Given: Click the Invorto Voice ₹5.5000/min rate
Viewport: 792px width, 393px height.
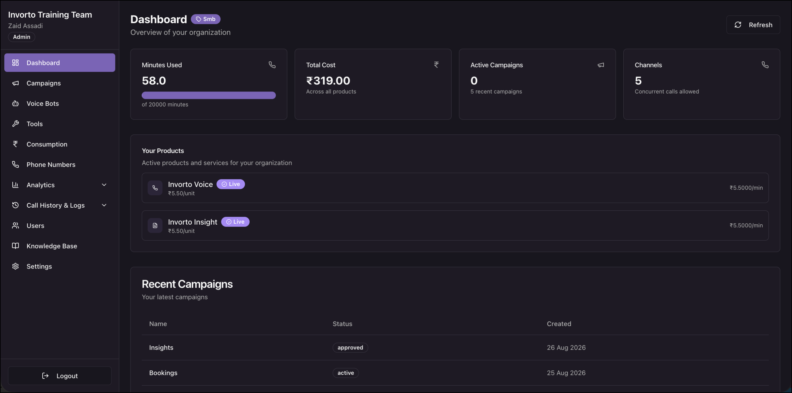Looking at the screenshot, I should point(746,188).
